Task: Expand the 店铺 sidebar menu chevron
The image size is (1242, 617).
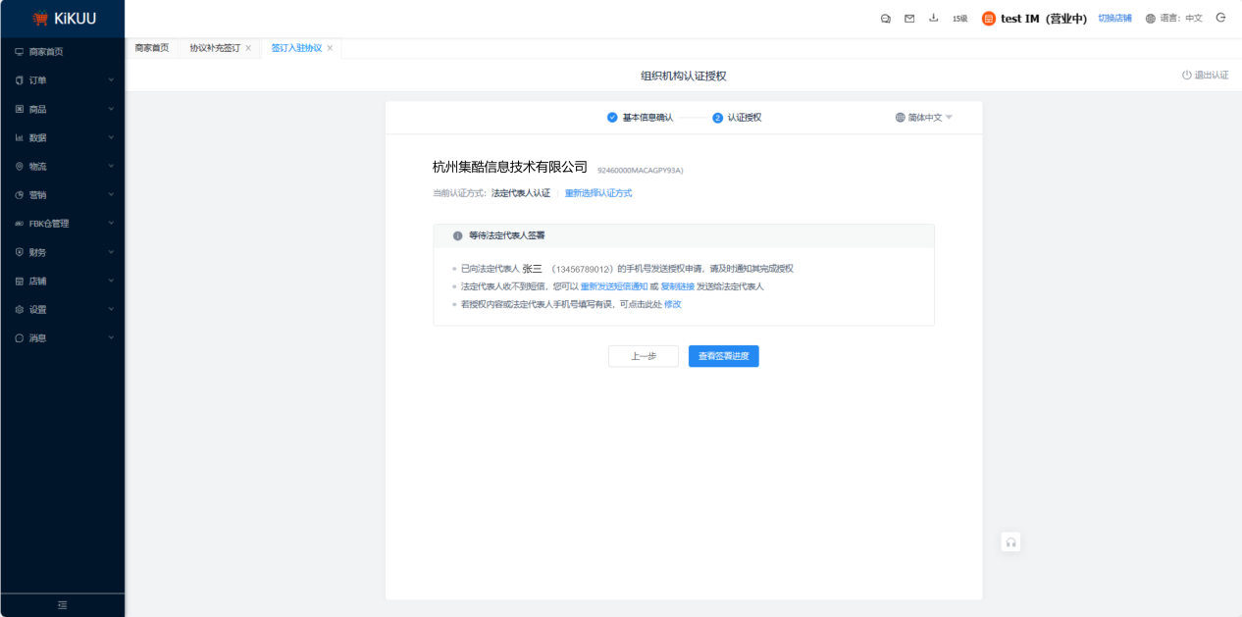Action: pyautogui.click(x=111, y=281)
